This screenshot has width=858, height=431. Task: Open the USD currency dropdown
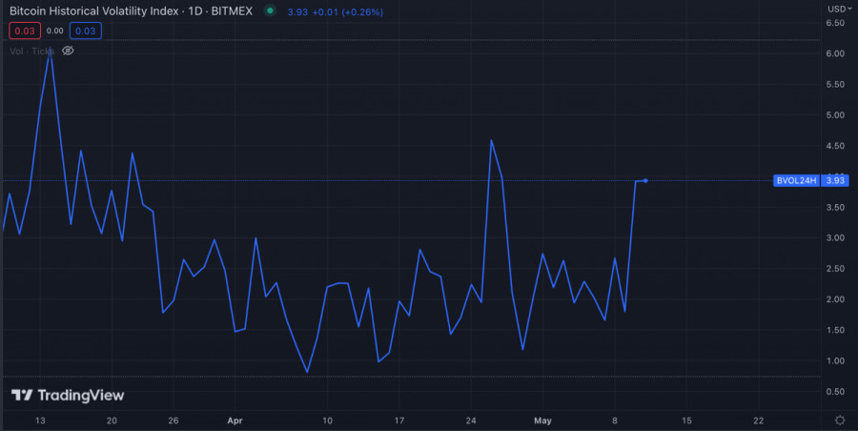coord(838,9)
